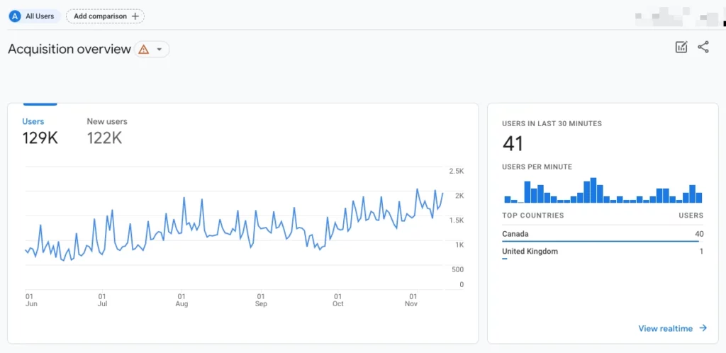The width and height of the screenshot is (726, 353).
Task: Click the 41 users count
Action: [513, 144]
